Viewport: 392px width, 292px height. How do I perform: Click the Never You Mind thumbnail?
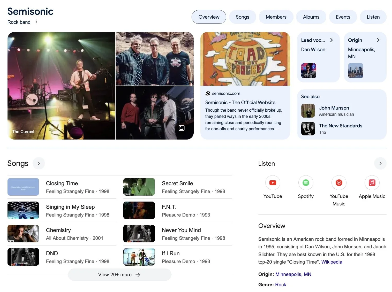(x=139, y=234)
